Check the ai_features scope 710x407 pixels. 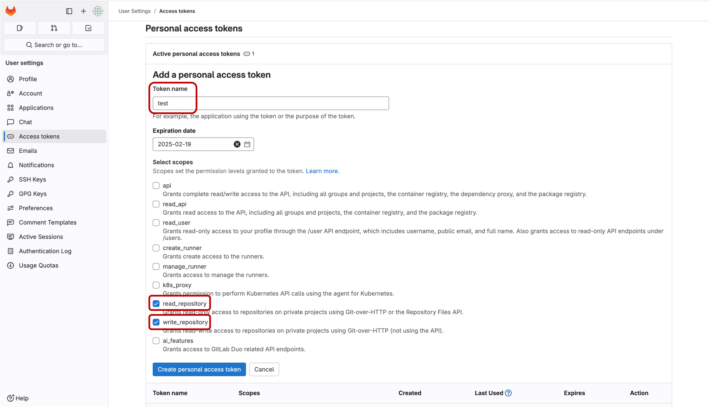(156, 341)
